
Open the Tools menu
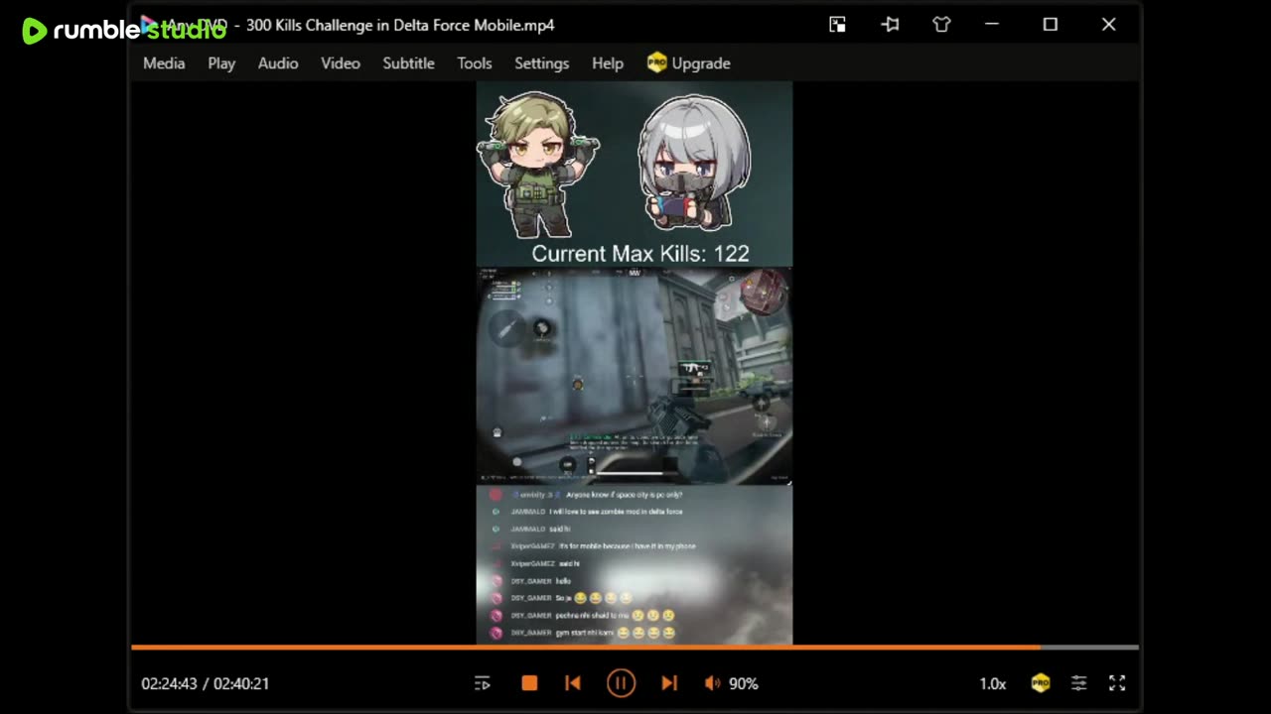[x=475, y=63]
